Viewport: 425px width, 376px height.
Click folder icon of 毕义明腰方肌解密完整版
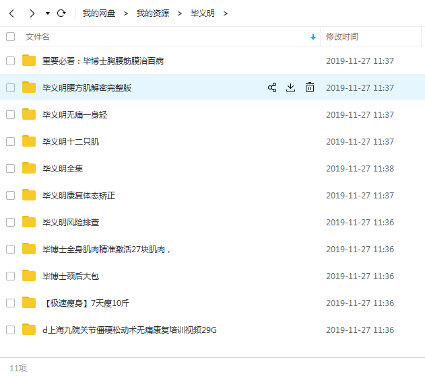[x=29, y=87]
